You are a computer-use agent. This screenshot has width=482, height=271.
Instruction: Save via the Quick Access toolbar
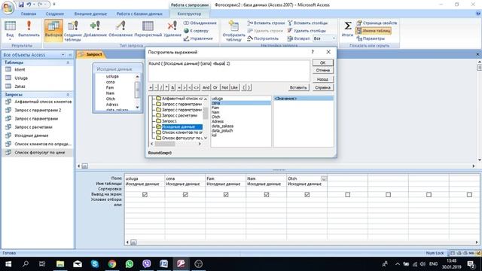point(21,5)
